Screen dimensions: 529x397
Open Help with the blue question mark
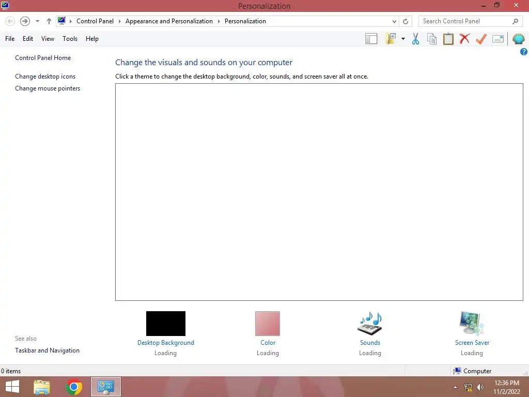point(524,52)
